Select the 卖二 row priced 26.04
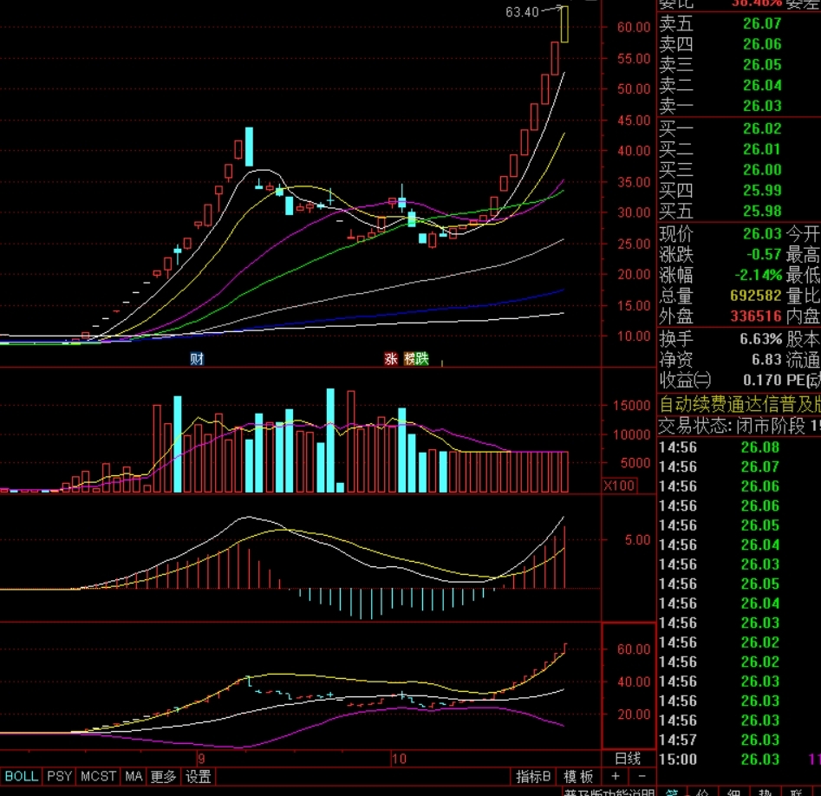 tap(739, 85)
